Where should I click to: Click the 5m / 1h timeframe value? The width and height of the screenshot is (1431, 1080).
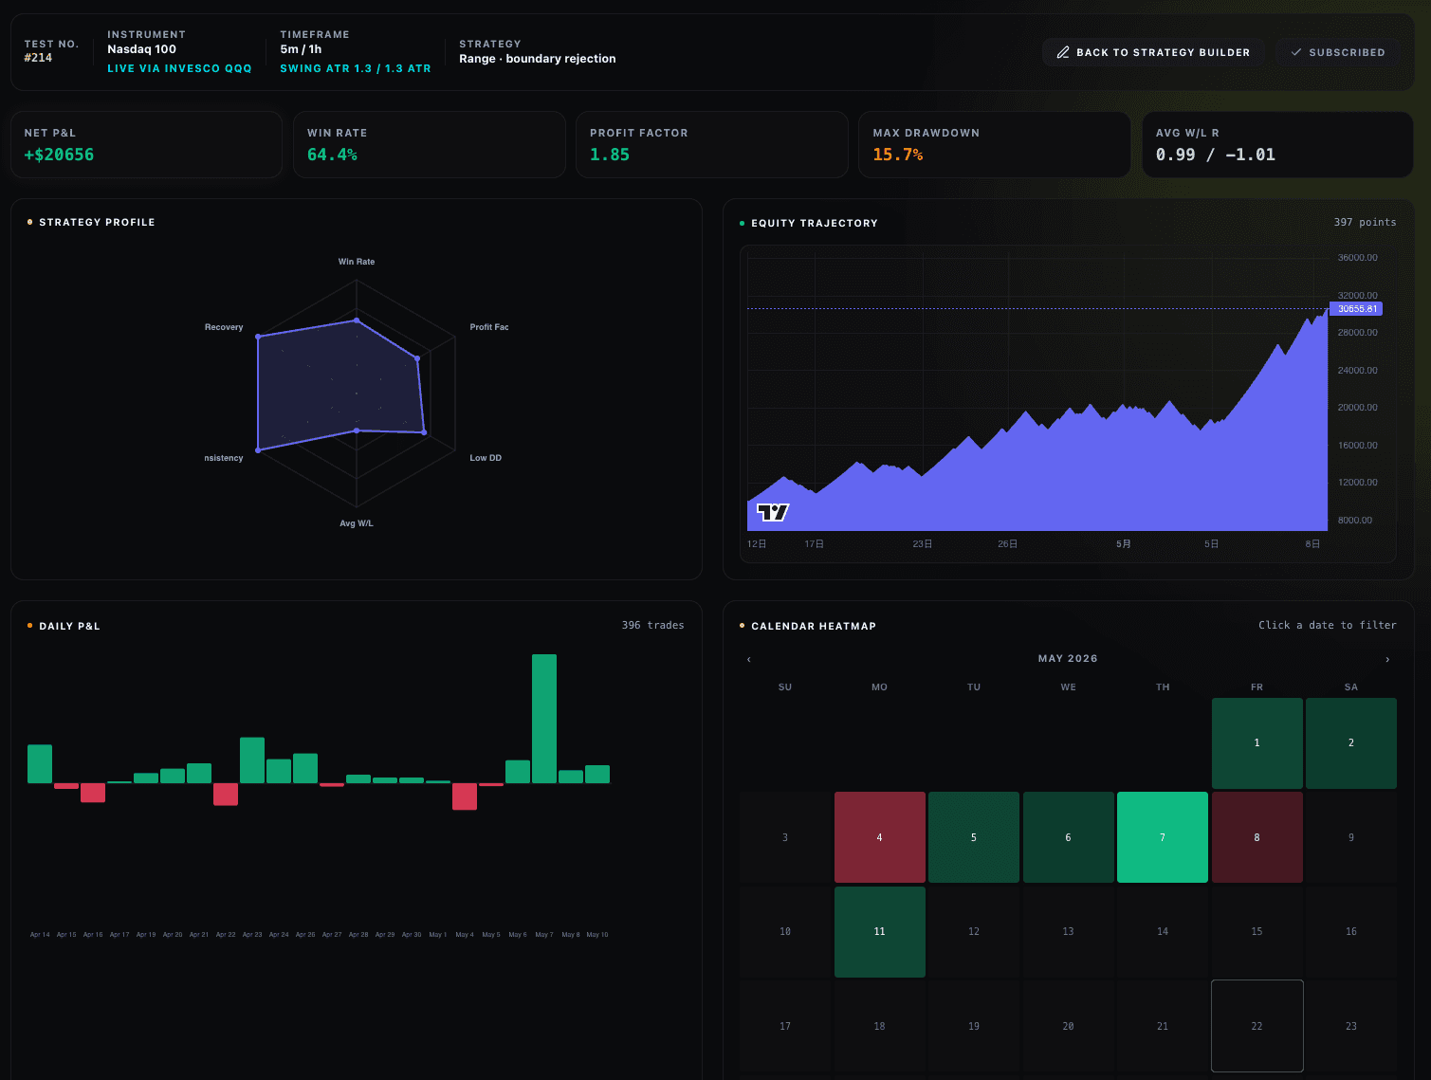click(301, 49)
